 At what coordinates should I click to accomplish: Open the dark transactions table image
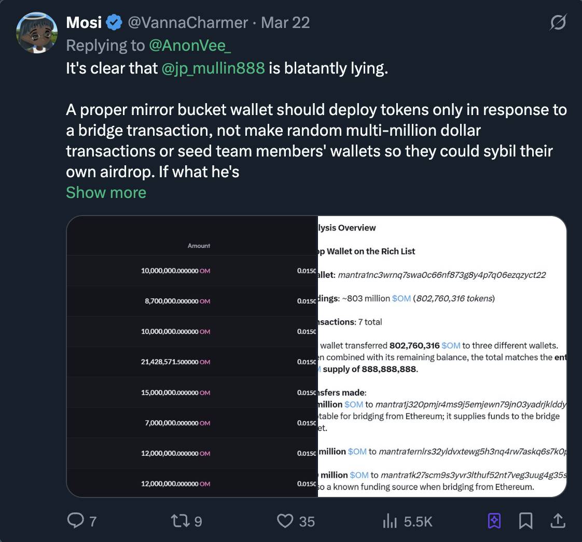point(192,356)
